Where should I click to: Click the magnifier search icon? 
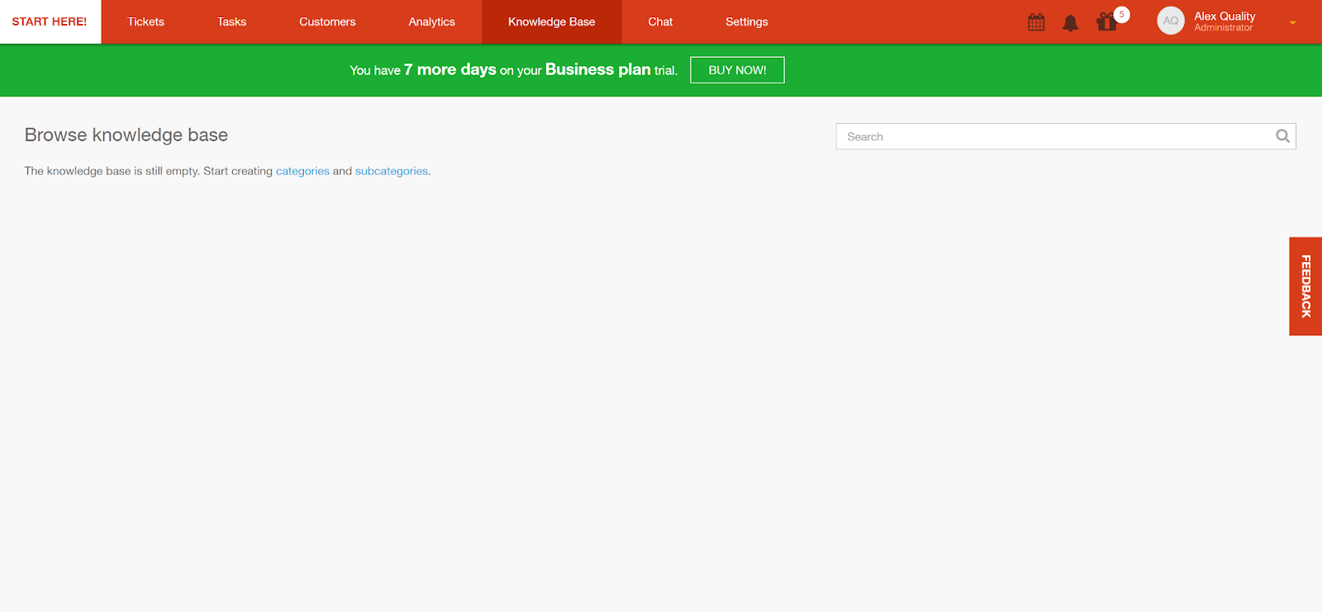click(1282, 136)
